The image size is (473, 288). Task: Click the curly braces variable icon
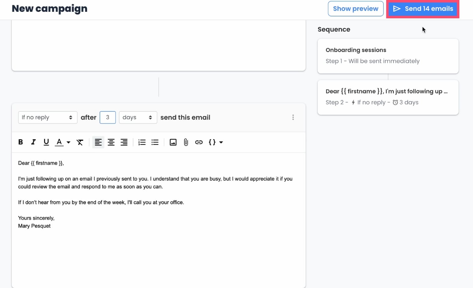point(212,142)
